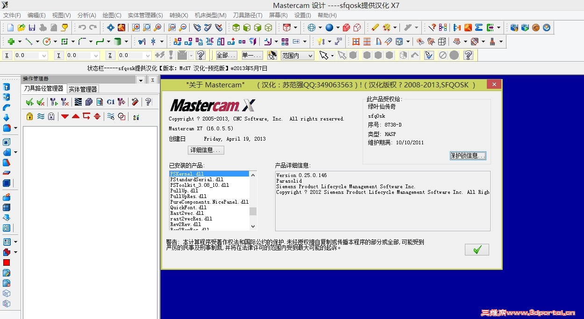The image size is (584, 319).
Task: Open a file with the folder icon
Action: coord(21,28)
